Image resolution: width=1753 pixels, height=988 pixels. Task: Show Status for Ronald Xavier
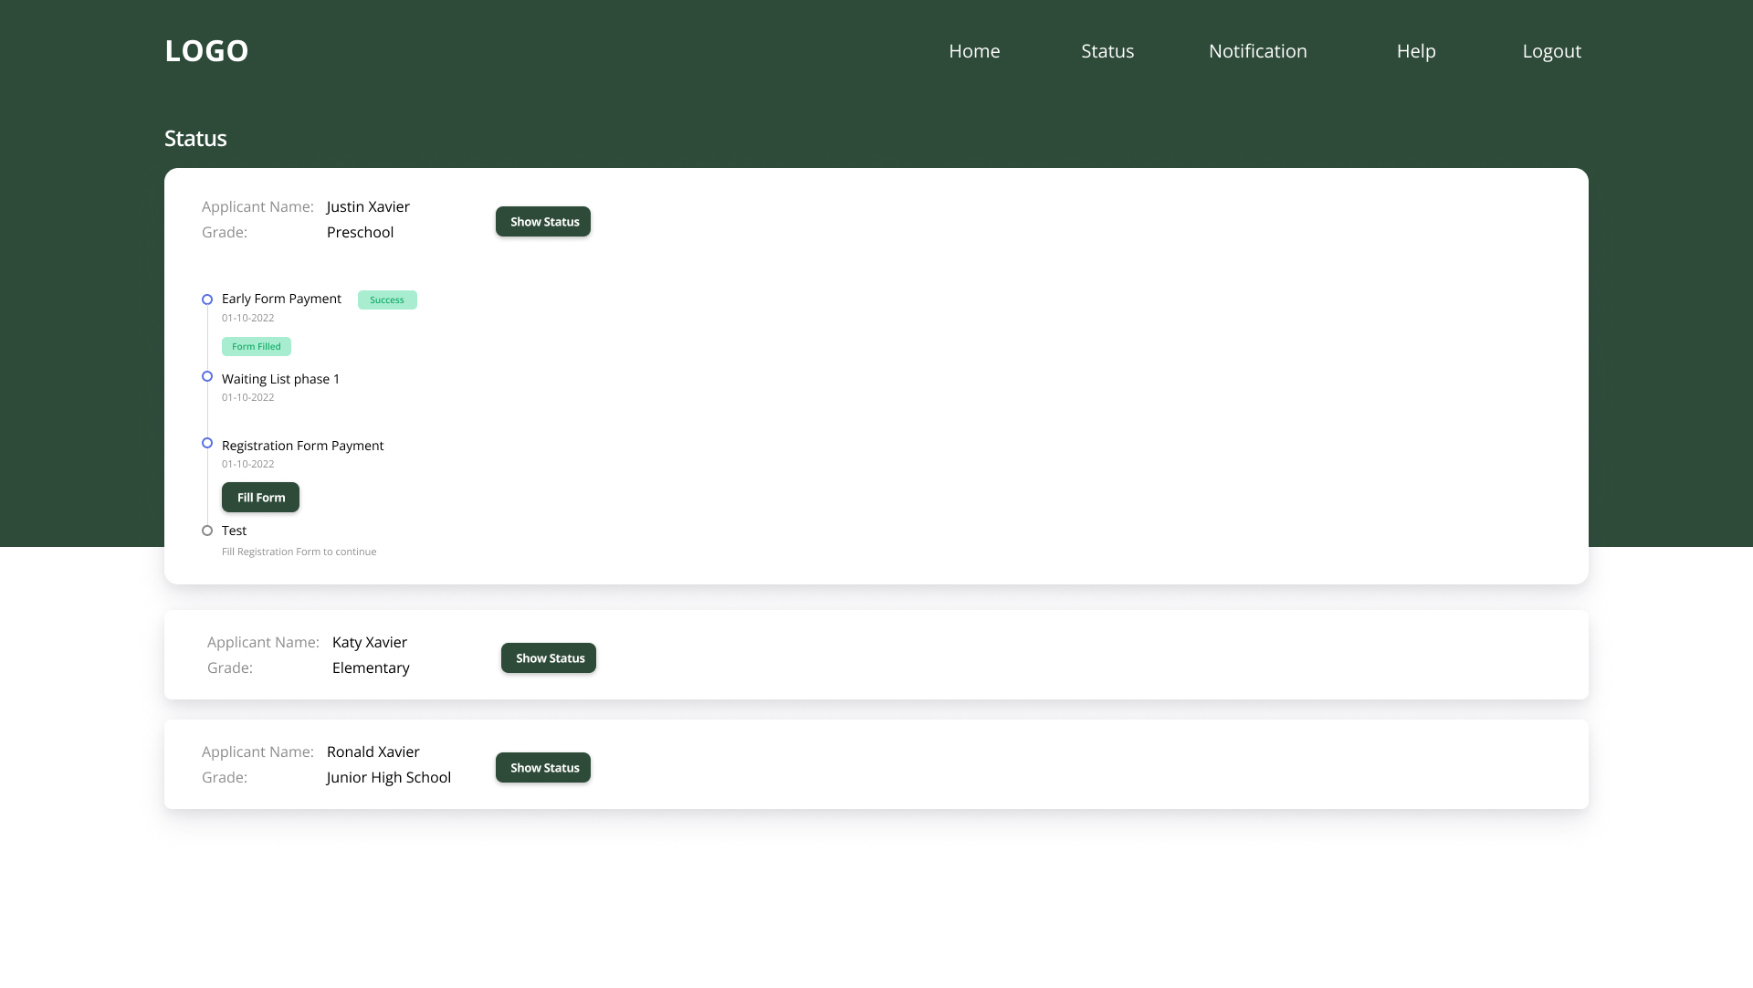pos(543,768)
